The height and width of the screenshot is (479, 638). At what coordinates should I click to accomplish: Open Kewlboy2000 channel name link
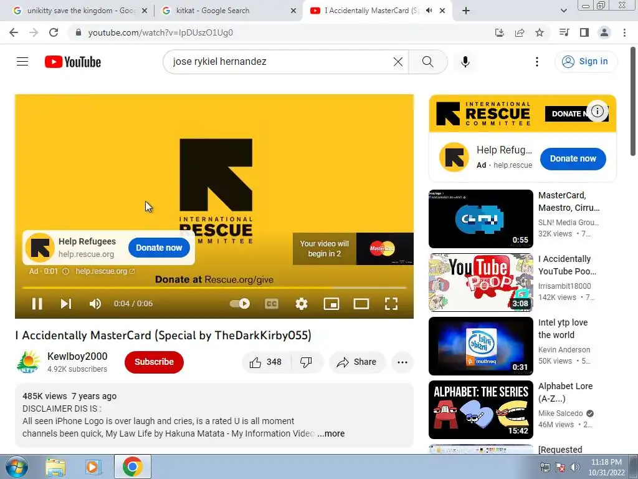(77, 356)
